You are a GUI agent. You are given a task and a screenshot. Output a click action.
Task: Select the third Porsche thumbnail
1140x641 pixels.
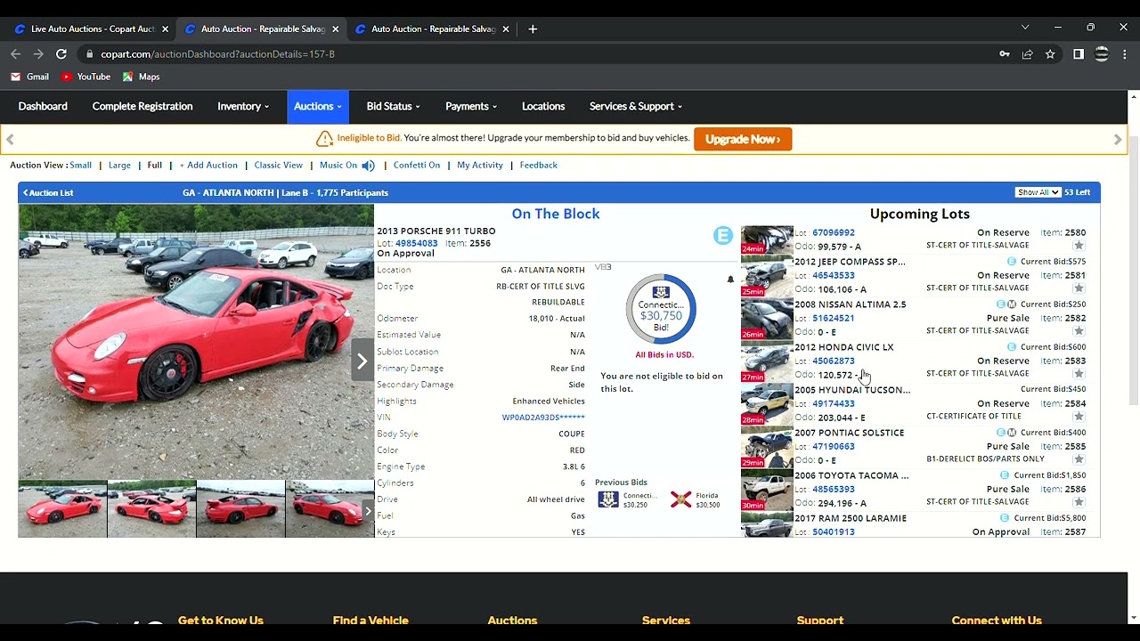(240, 509)
